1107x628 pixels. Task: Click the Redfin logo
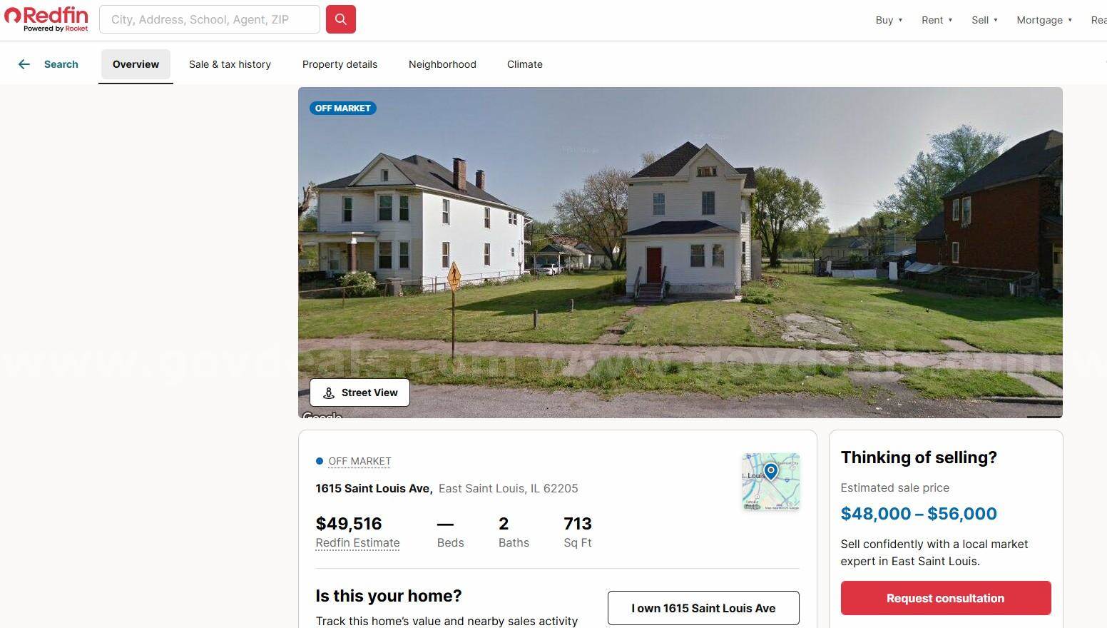point(46,19)
